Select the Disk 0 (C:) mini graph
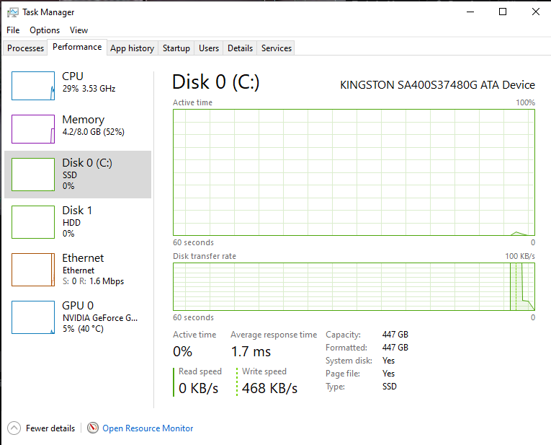Screen dimensions: 551x445 tap(33, 175)
